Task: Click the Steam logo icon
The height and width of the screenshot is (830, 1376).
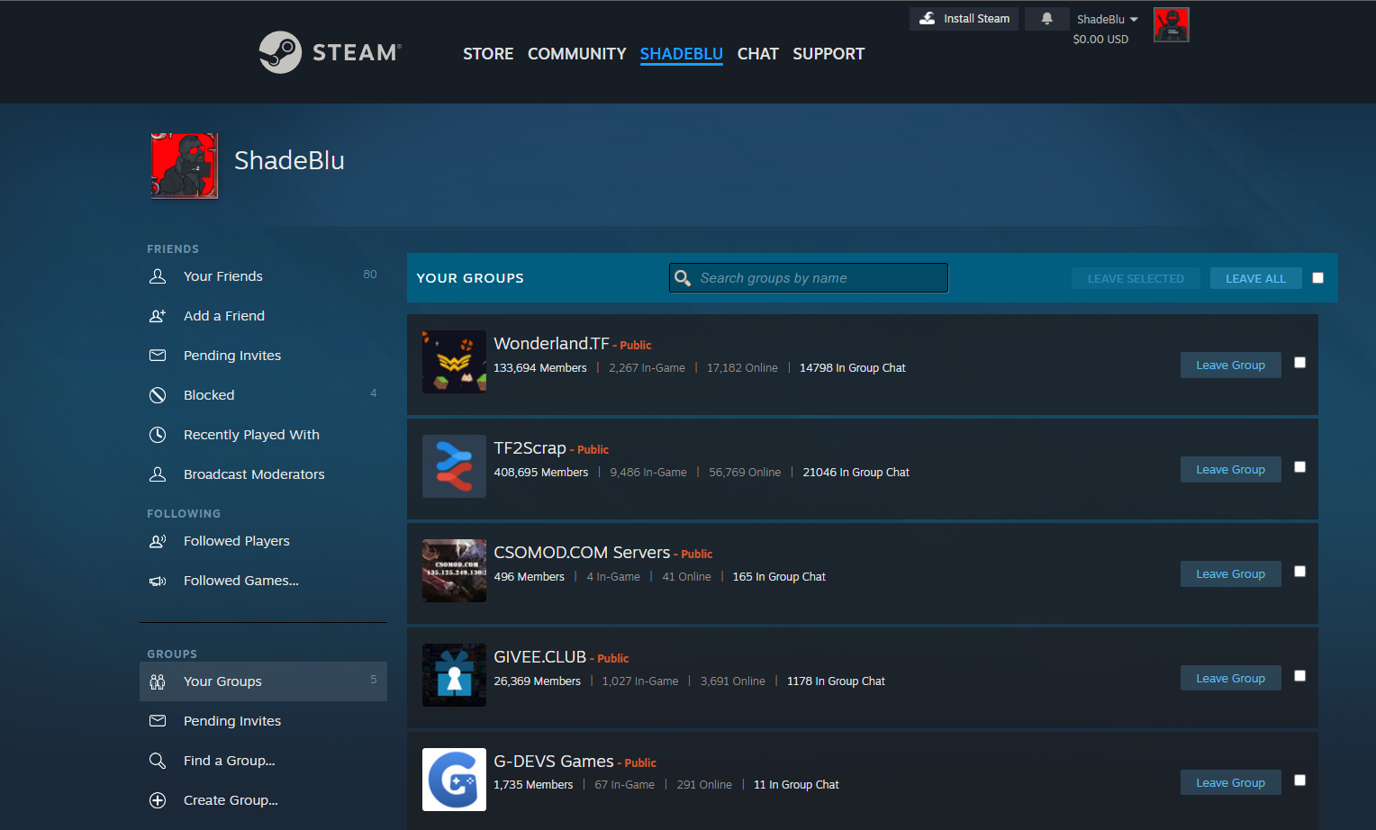Action: point(280,52)
